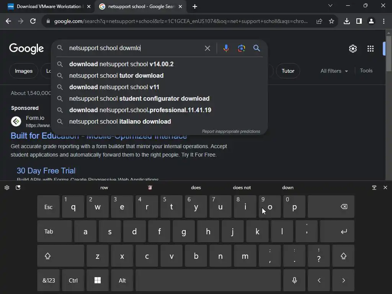Open the tab search chevron
Image resolution: width=392 pixels, height=294 pixels.
(330, 5)
